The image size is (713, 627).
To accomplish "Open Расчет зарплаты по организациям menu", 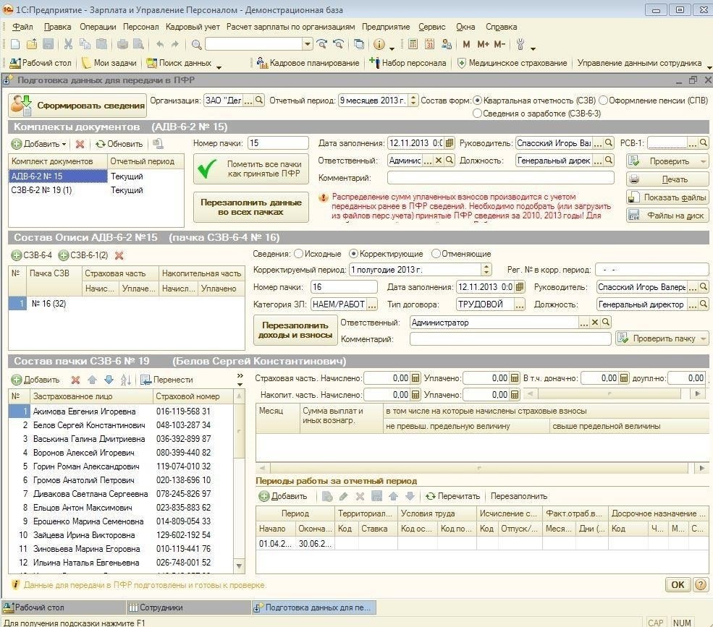I will tap(290, 27).
